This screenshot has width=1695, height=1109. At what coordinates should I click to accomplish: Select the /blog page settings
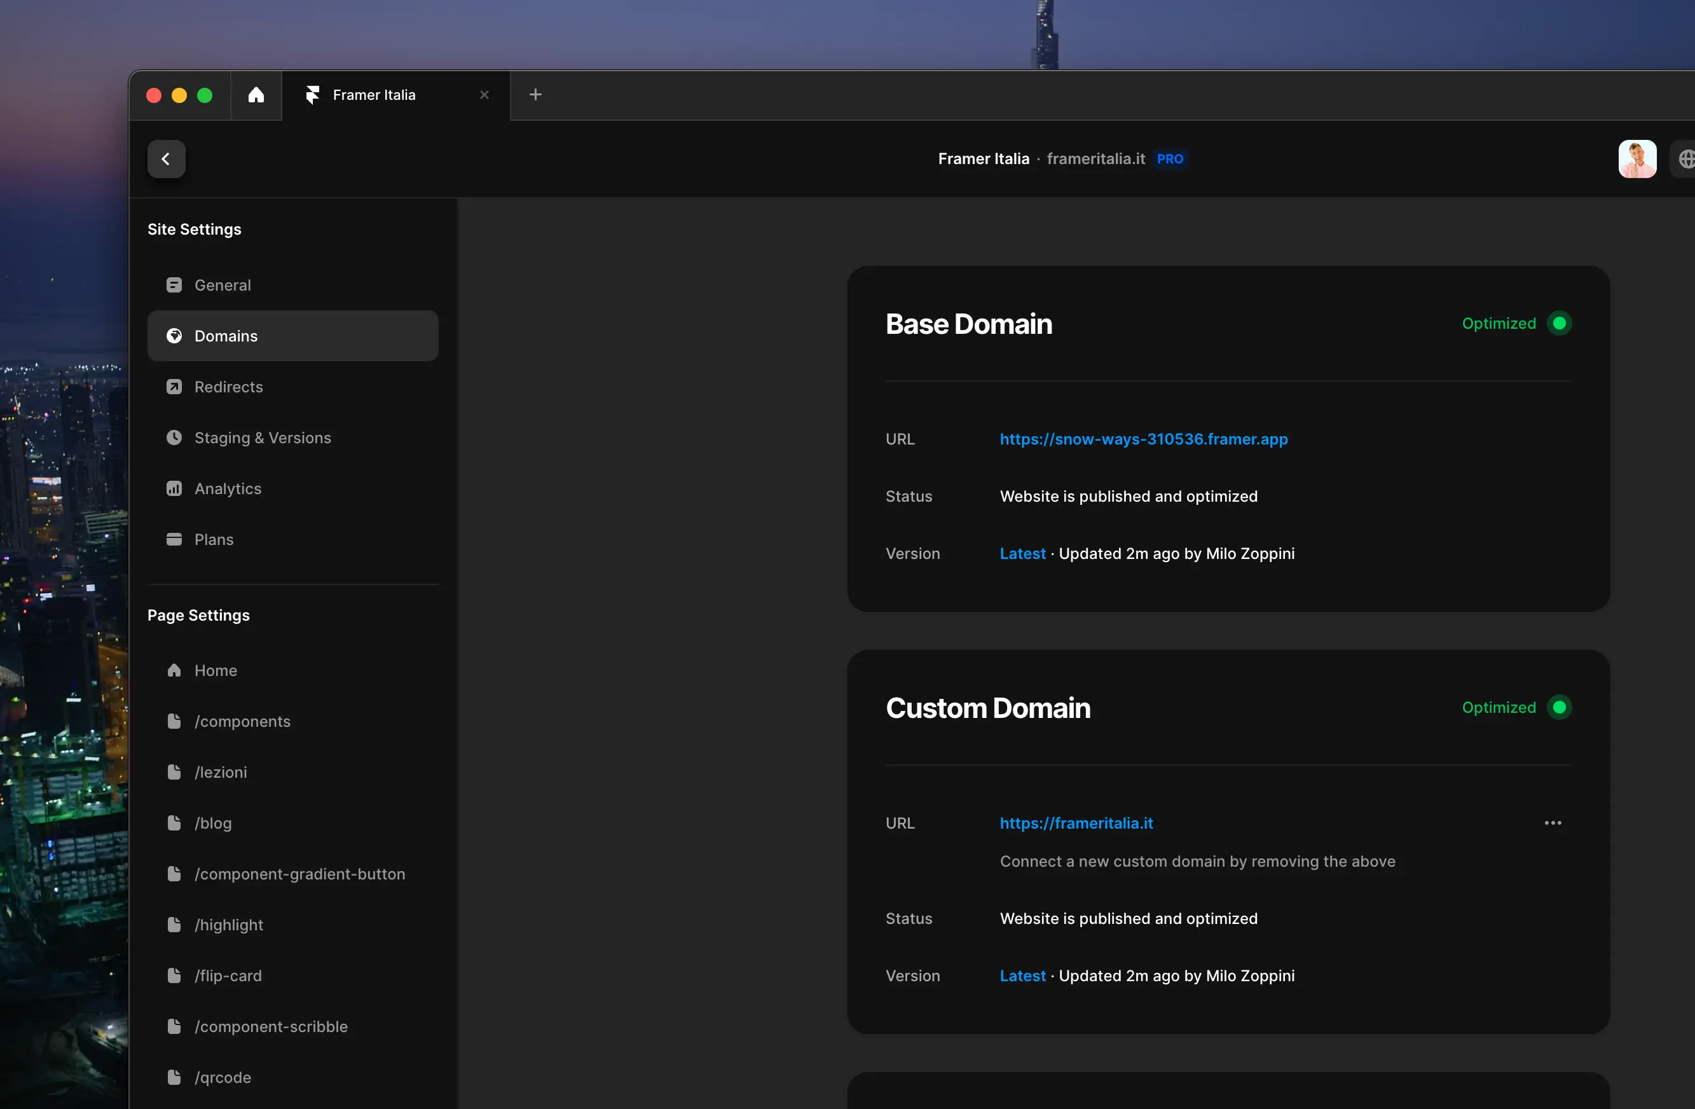(212, 823)
